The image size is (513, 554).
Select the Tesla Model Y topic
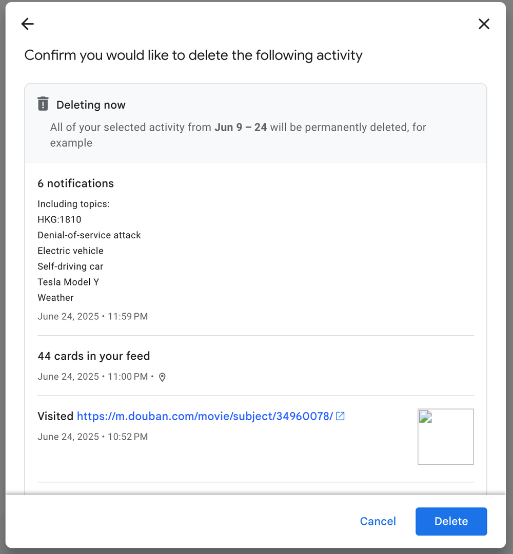[68, 282]
